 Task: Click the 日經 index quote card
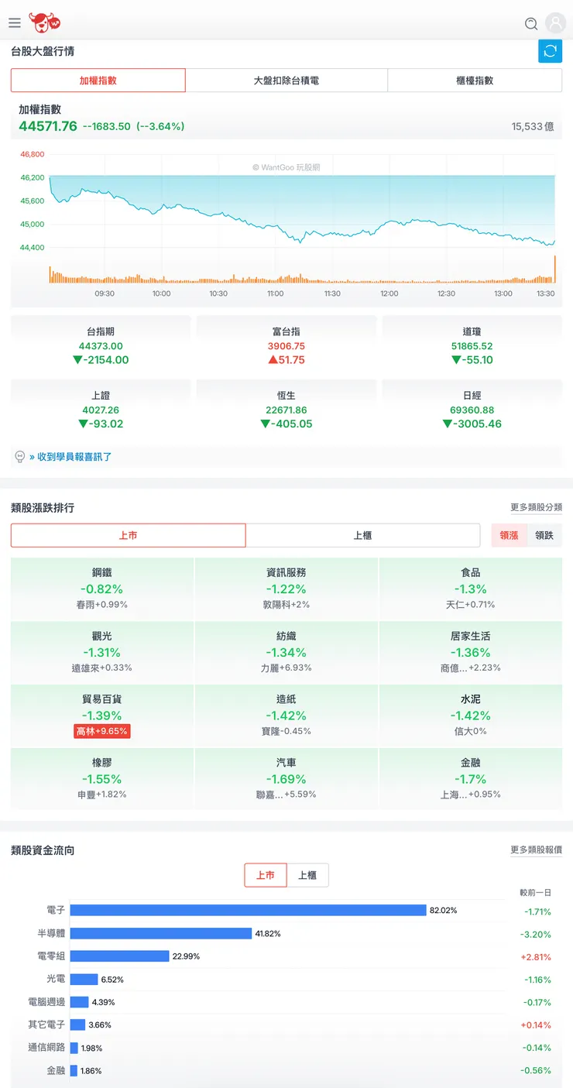coord(472,410)
